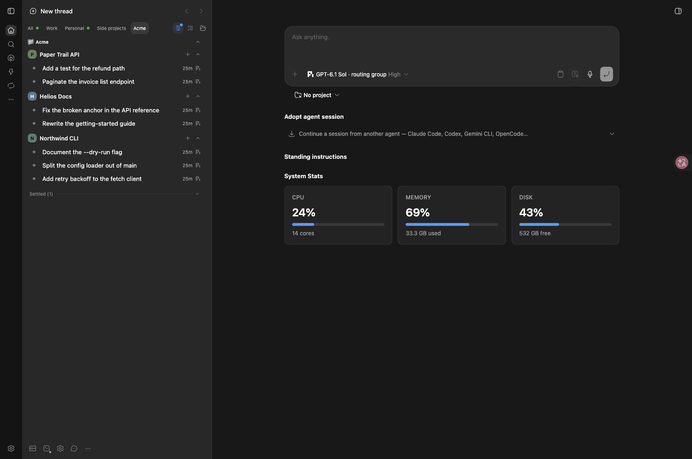Collapse the Northwind CLI project
The width and height of the screenshot is (692, 459).
tap(198, 138)
